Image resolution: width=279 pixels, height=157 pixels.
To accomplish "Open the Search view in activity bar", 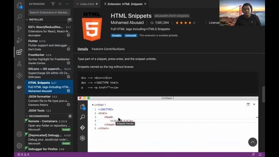I will tap(19, 17).
